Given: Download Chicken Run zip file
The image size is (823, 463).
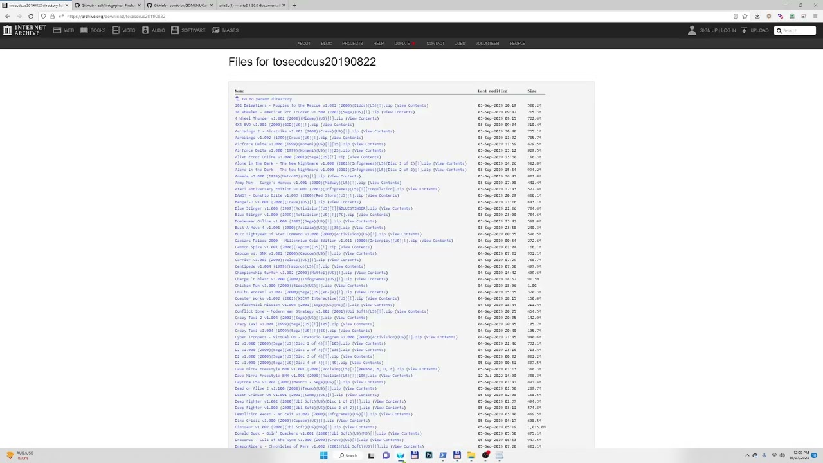Looking at the screenshot, I should coord(284,286).
